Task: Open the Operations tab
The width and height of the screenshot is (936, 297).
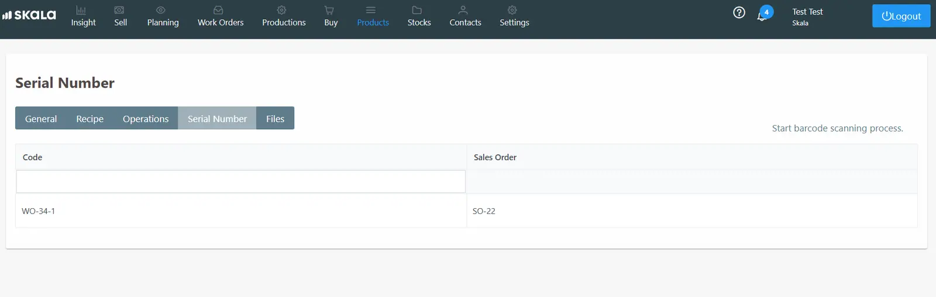Action: point(146,118)
